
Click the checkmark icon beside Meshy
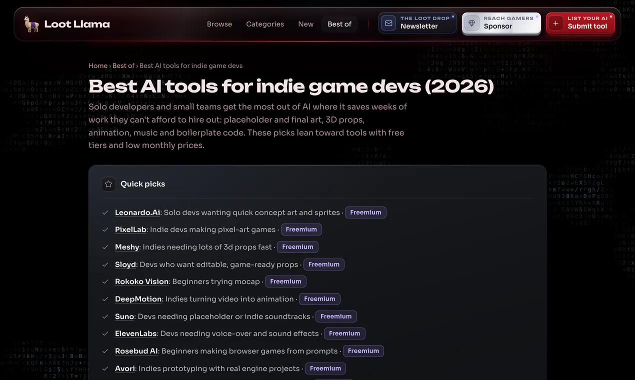(x=105, y=247)
